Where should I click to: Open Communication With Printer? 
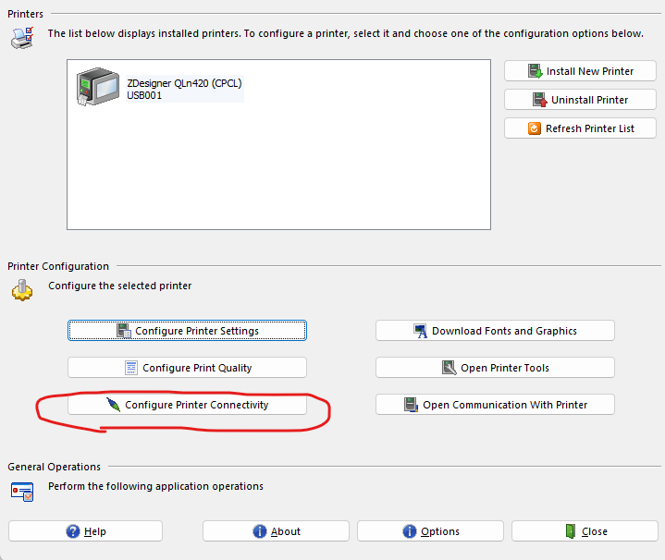click(x=495, y=405)
